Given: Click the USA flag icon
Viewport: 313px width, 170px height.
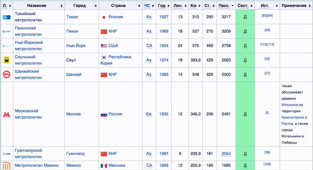Looking at the screenshot, I should 104,46.
